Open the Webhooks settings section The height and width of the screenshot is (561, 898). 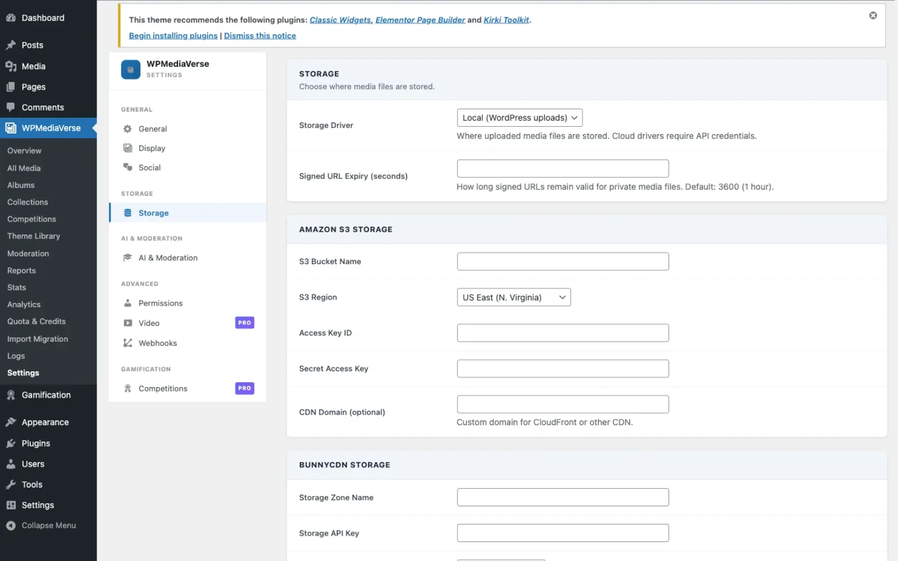[187, 343]
